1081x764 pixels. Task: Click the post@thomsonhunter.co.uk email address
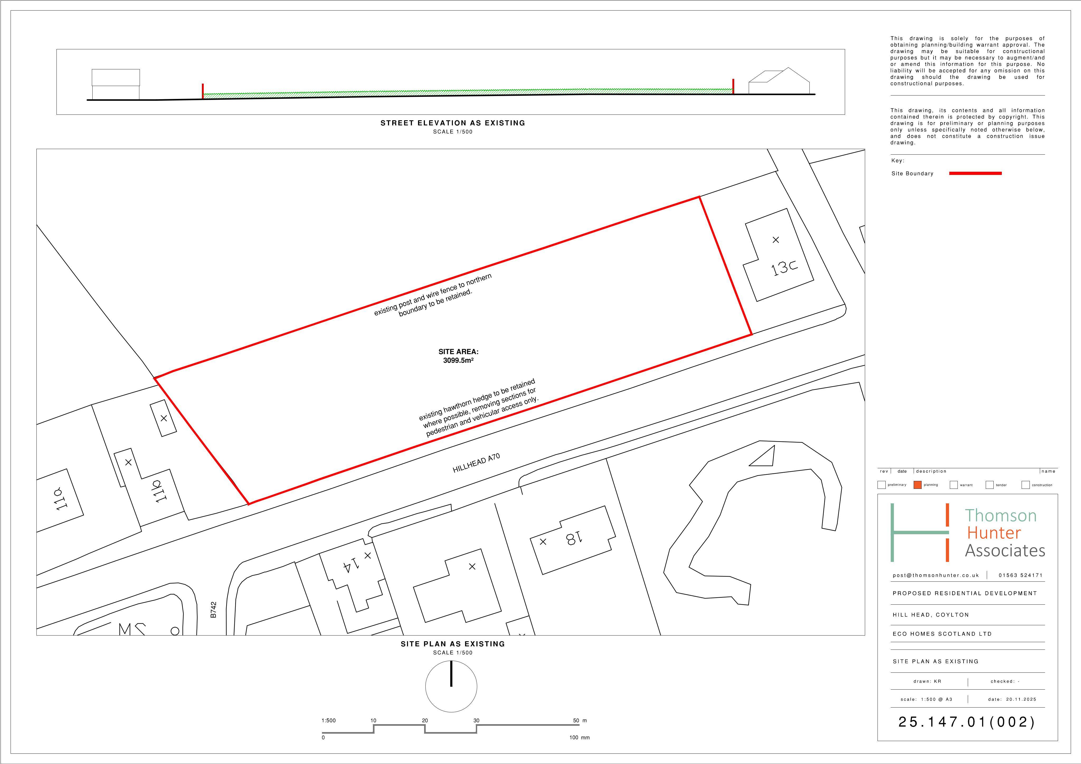tap(936, 575)
